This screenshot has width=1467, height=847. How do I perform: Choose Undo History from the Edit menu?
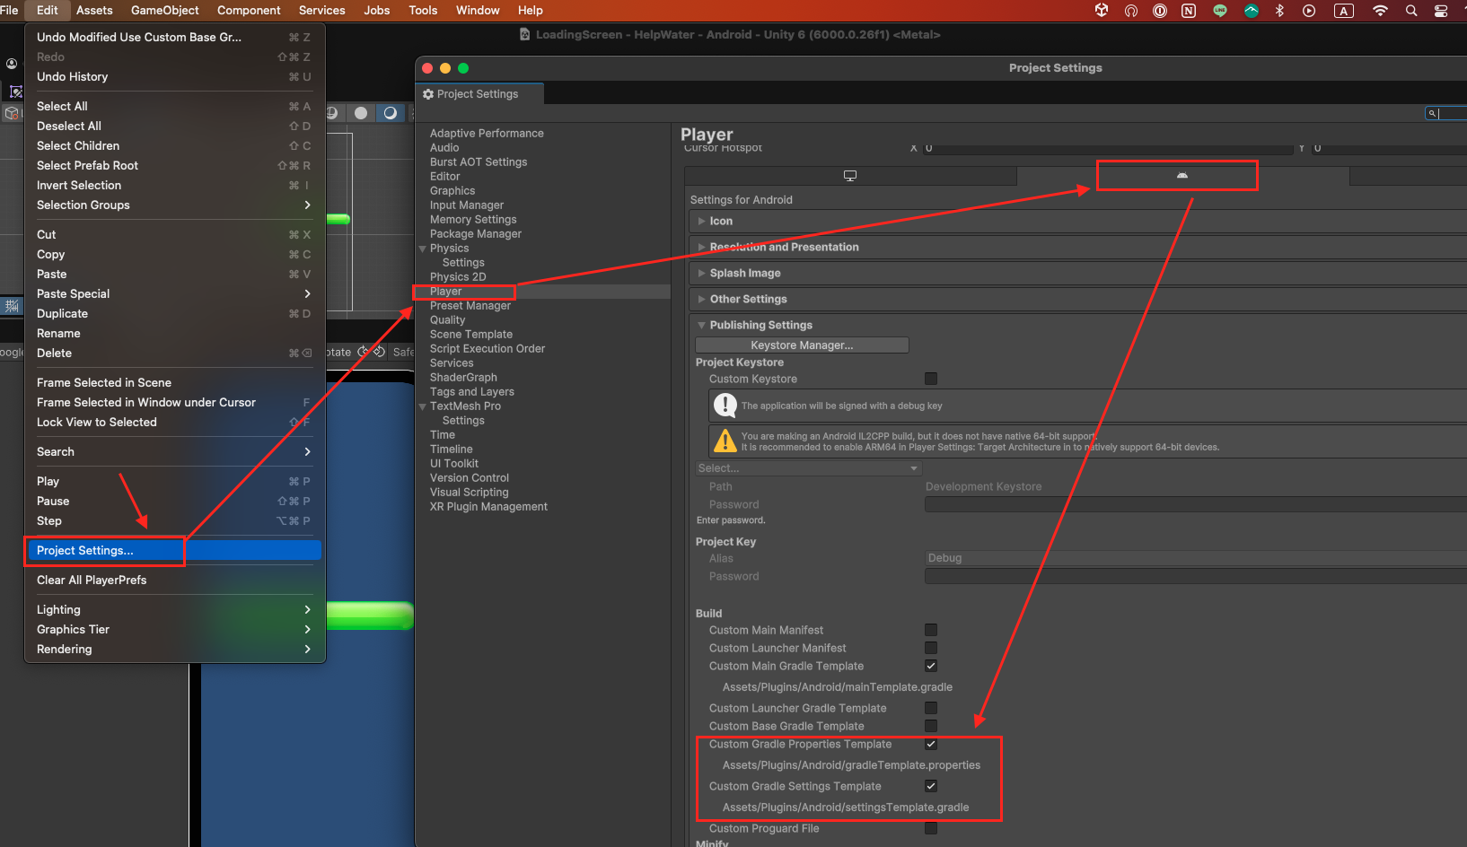174,76
